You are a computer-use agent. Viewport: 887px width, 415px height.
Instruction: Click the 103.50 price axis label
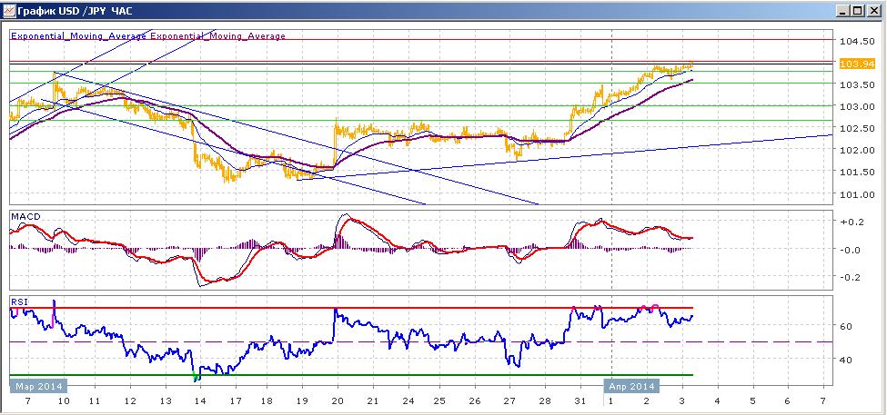click(x=855, y=84)
